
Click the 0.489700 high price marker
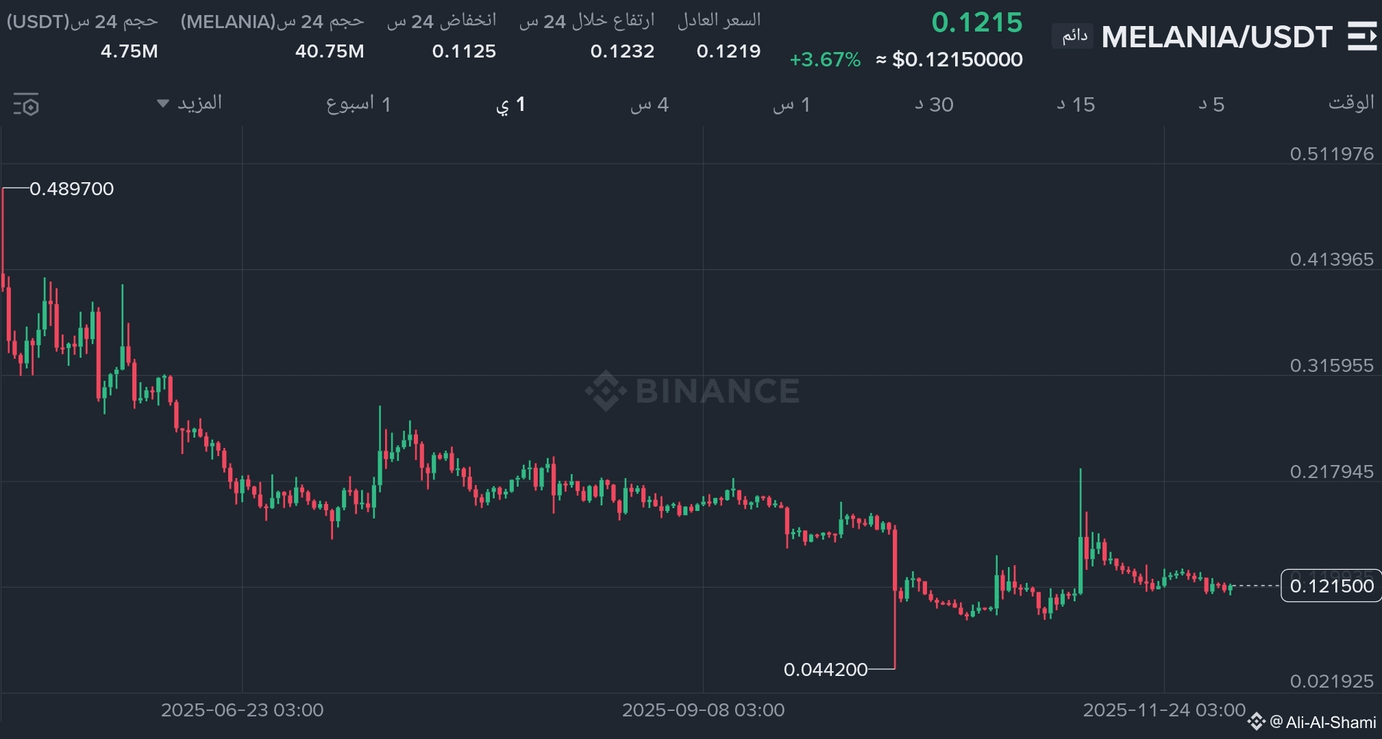(71, 189)
